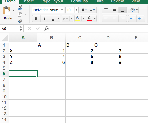Open the Copy options dropdown arrow
Viewport: 148px width, 123px height.
click(x=25, y=14)
